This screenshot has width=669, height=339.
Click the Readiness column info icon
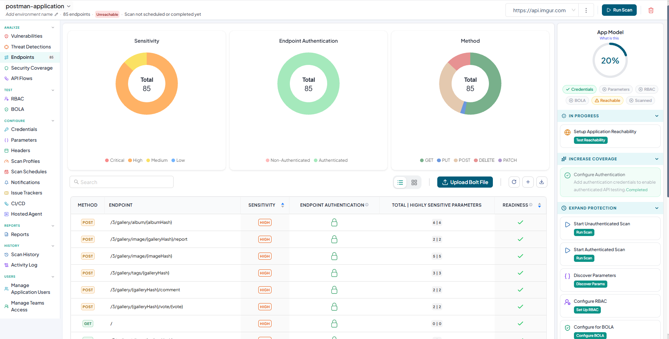pyautogui.click(x=531, y=205)
